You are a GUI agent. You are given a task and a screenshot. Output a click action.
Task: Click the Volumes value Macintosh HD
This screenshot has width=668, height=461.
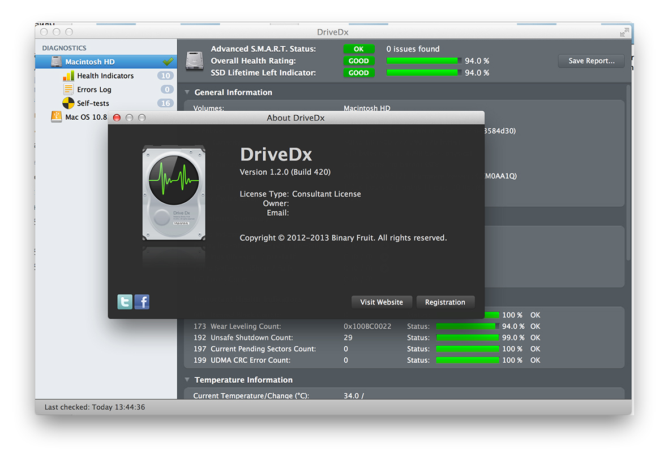point(367,108)
